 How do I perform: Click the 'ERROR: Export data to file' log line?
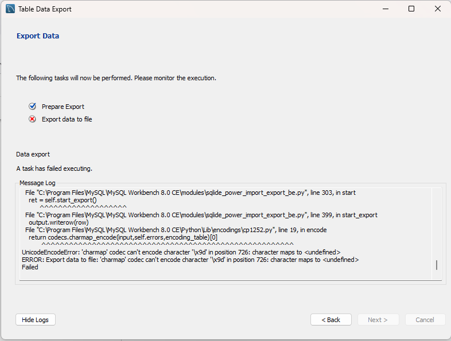[190, 260]
